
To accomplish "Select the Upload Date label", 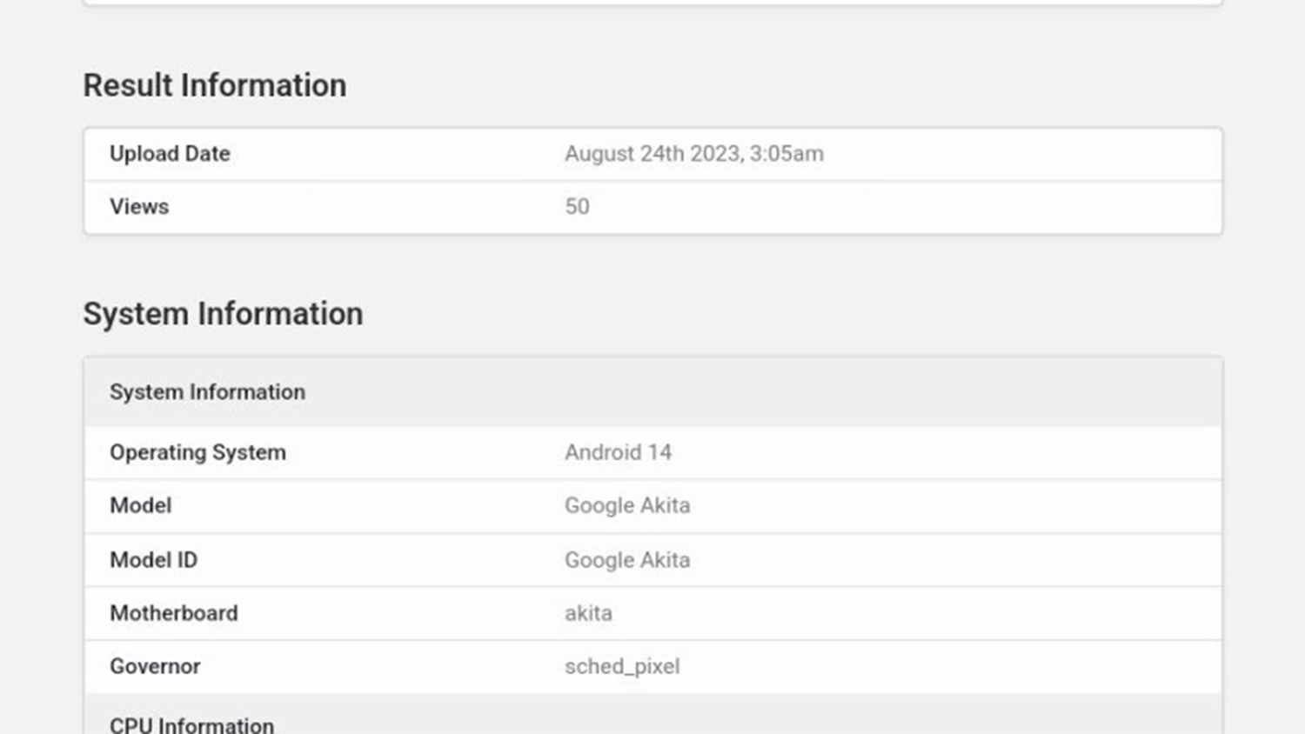I will pos(170,154).
